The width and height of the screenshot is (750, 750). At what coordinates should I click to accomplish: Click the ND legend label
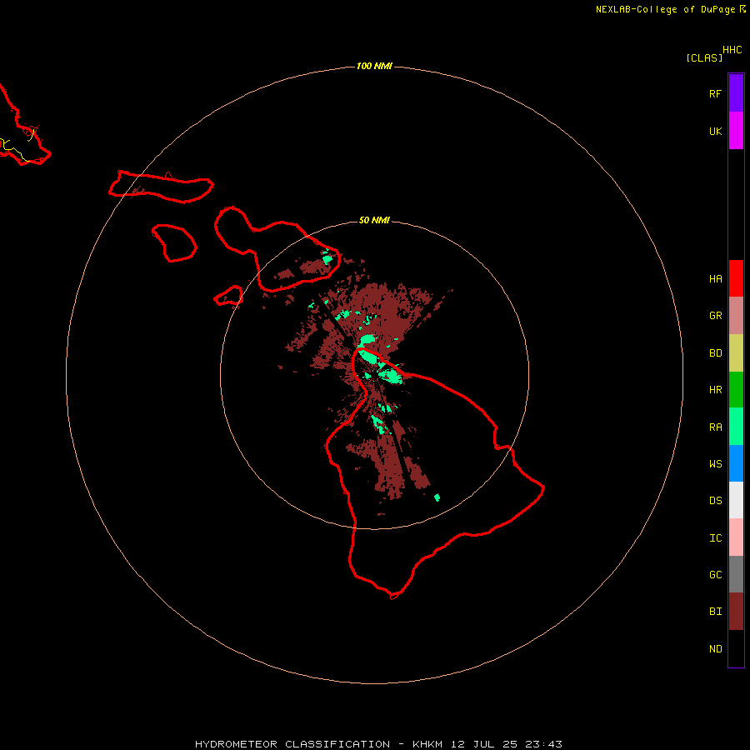715,648
